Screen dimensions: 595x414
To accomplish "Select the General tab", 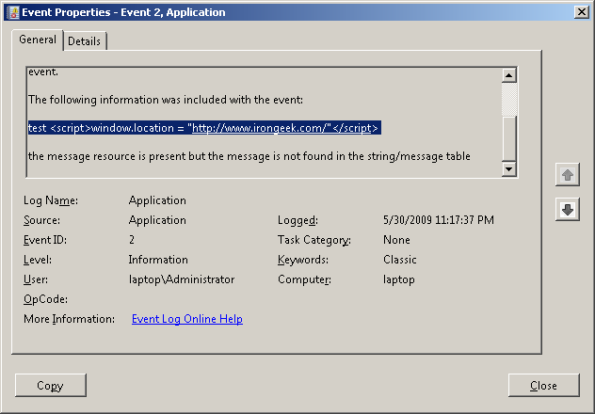I will pos(38,40).
